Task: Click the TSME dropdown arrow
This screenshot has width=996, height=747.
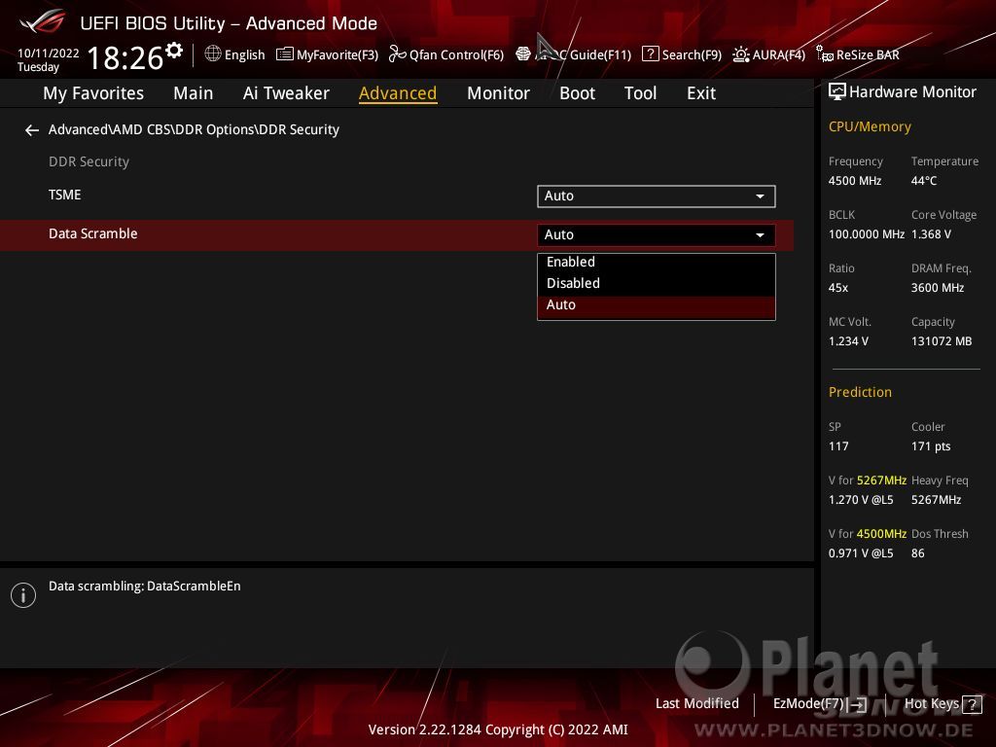Action: coord(760,196)
